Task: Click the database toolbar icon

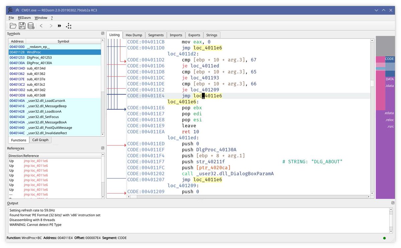Action: coord(31,26)
